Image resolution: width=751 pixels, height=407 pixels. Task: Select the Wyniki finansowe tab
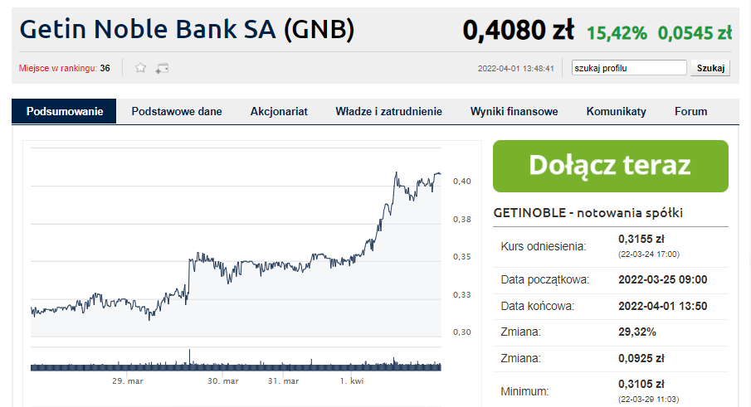tap(514, 111)
